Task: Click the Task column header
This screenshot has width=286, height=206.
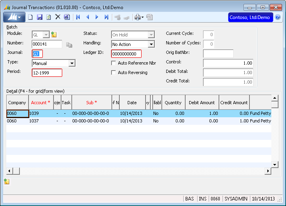Action: [x=66, y=103]
